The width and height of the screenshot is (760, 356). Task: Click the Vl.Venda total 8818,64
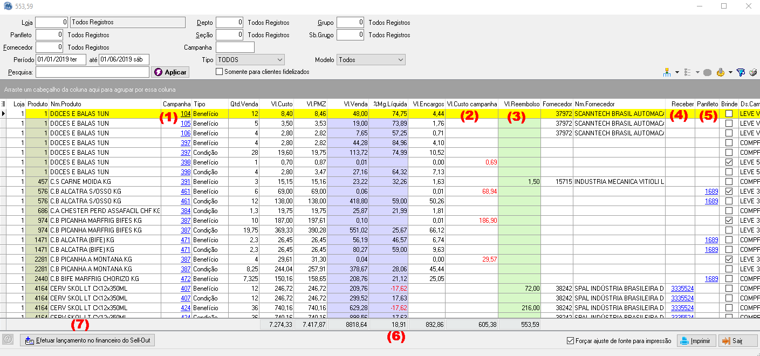pyautogui.click(x=348, y=325)
